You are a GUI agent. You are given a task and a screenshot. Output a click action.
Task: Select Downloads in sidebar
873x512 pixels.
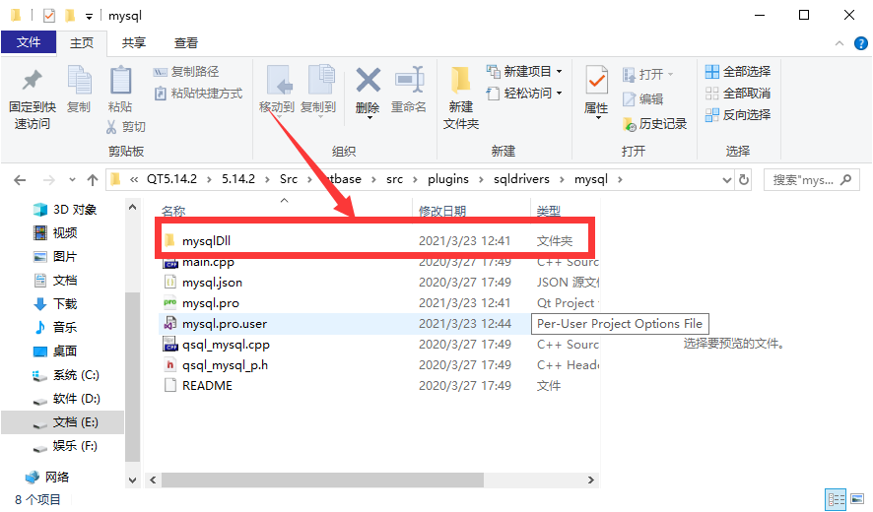point(56,304)
